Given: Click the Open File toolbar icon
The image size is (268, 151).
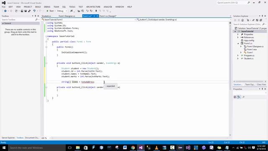Looking at the screenshot, I should pyautogui.click(x=22, y=11).
